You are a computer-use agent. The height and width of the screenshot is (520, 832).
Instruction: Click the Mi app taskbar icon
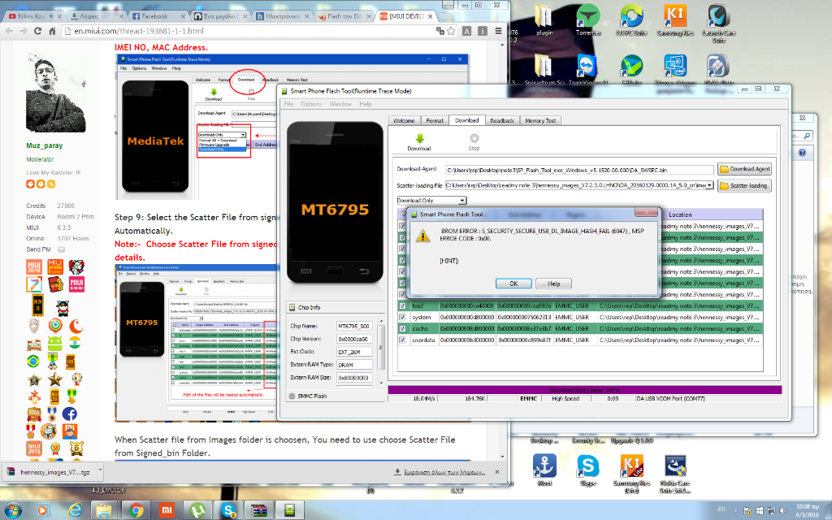tap(166, 509)
